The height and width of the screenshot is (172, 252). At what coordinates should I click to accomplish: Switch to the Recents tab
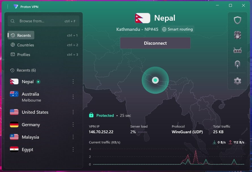21,35
